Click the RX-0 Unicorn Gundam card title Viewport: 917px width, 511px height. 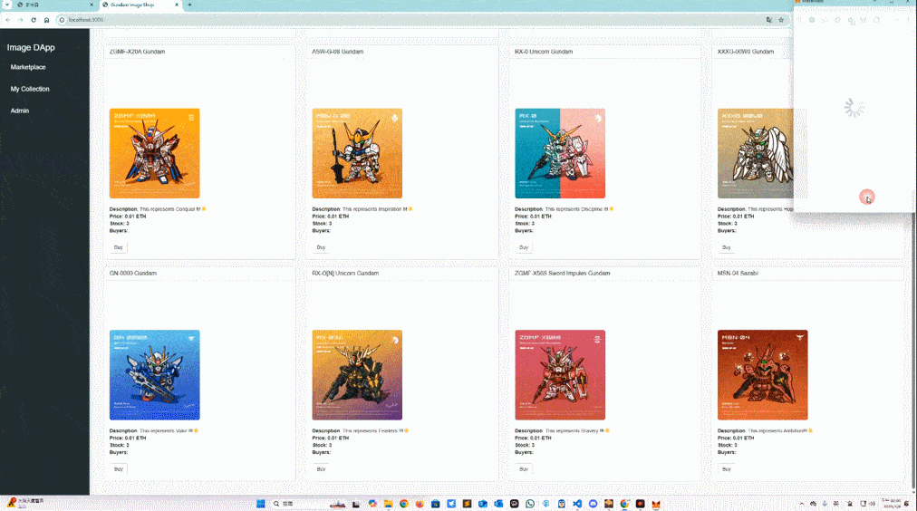click(x=544, y=52)
